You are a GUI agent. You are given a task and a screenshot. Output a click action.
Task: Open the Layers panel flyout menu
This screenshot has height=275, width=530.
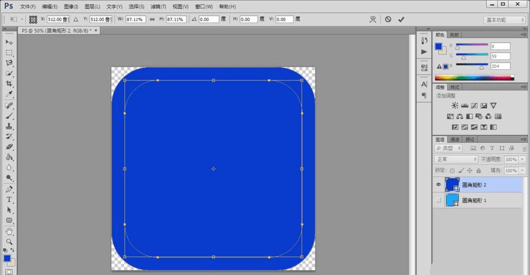coord(524,140)
